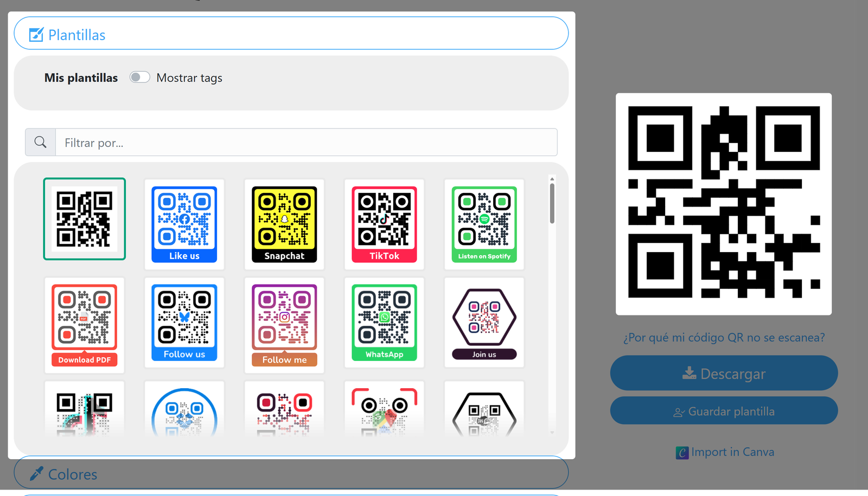Screen dimensions: 868x496
Task: Collapse the Plantillas section header
Action: (291, 34)
